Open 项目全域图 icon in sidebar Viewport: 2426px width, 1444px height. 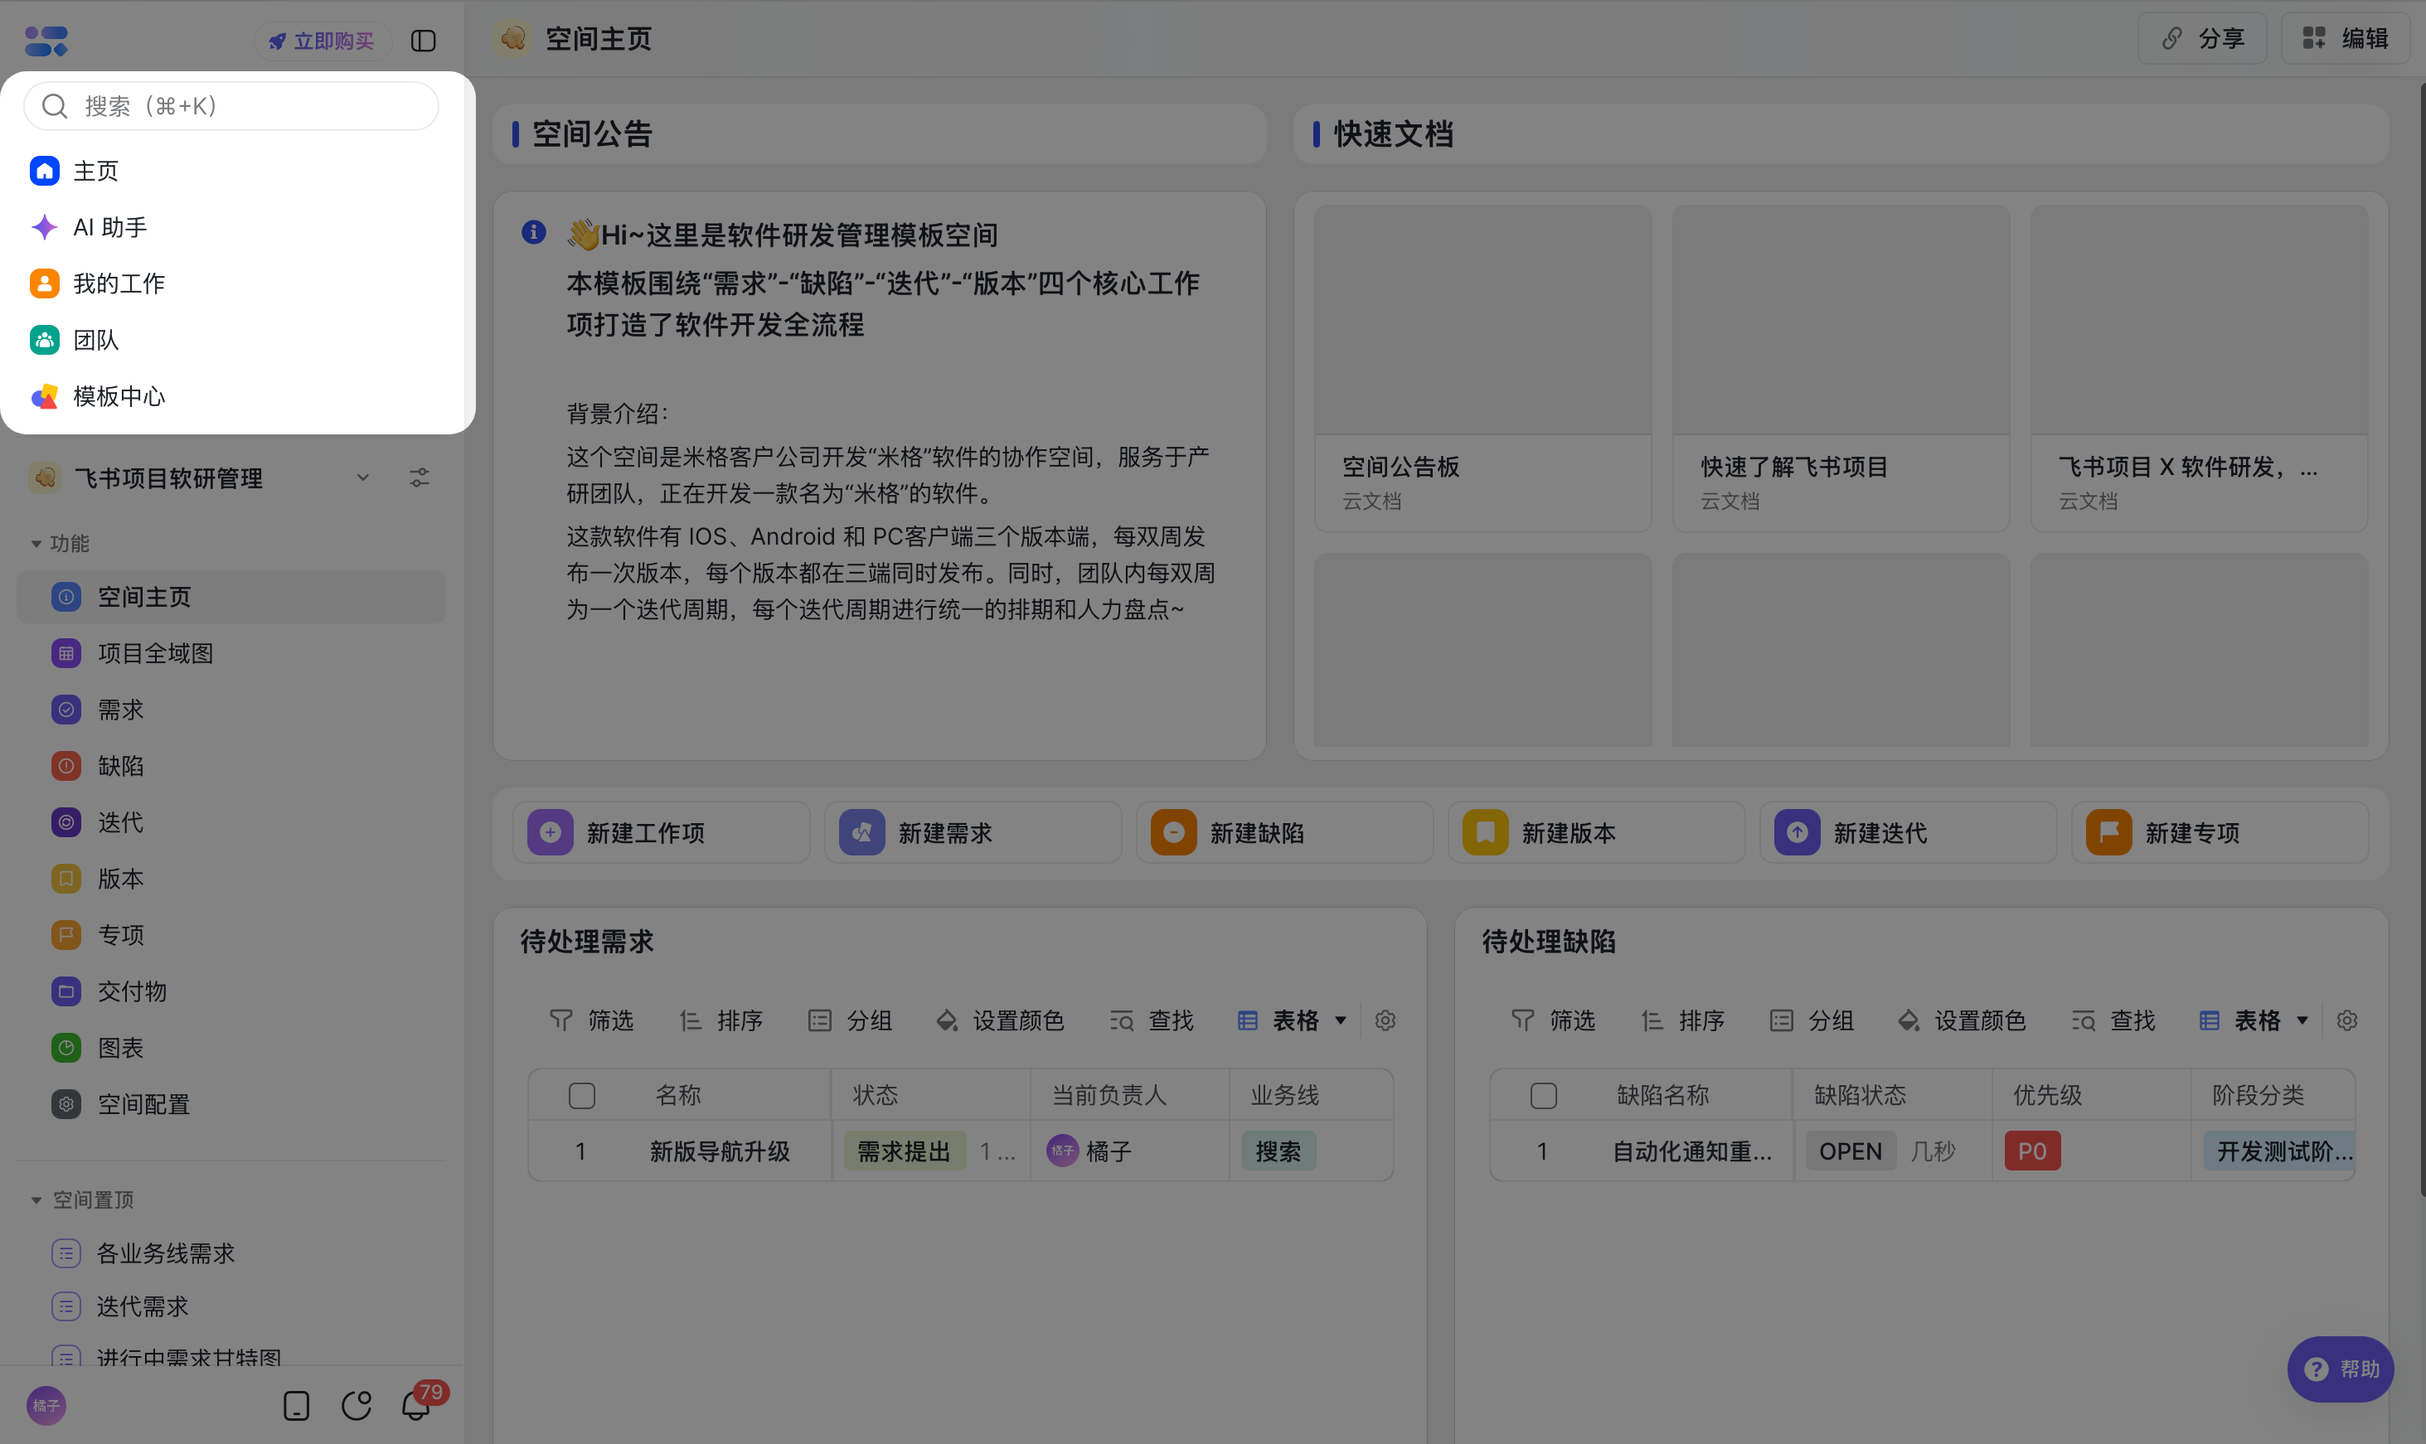[66, 654]
